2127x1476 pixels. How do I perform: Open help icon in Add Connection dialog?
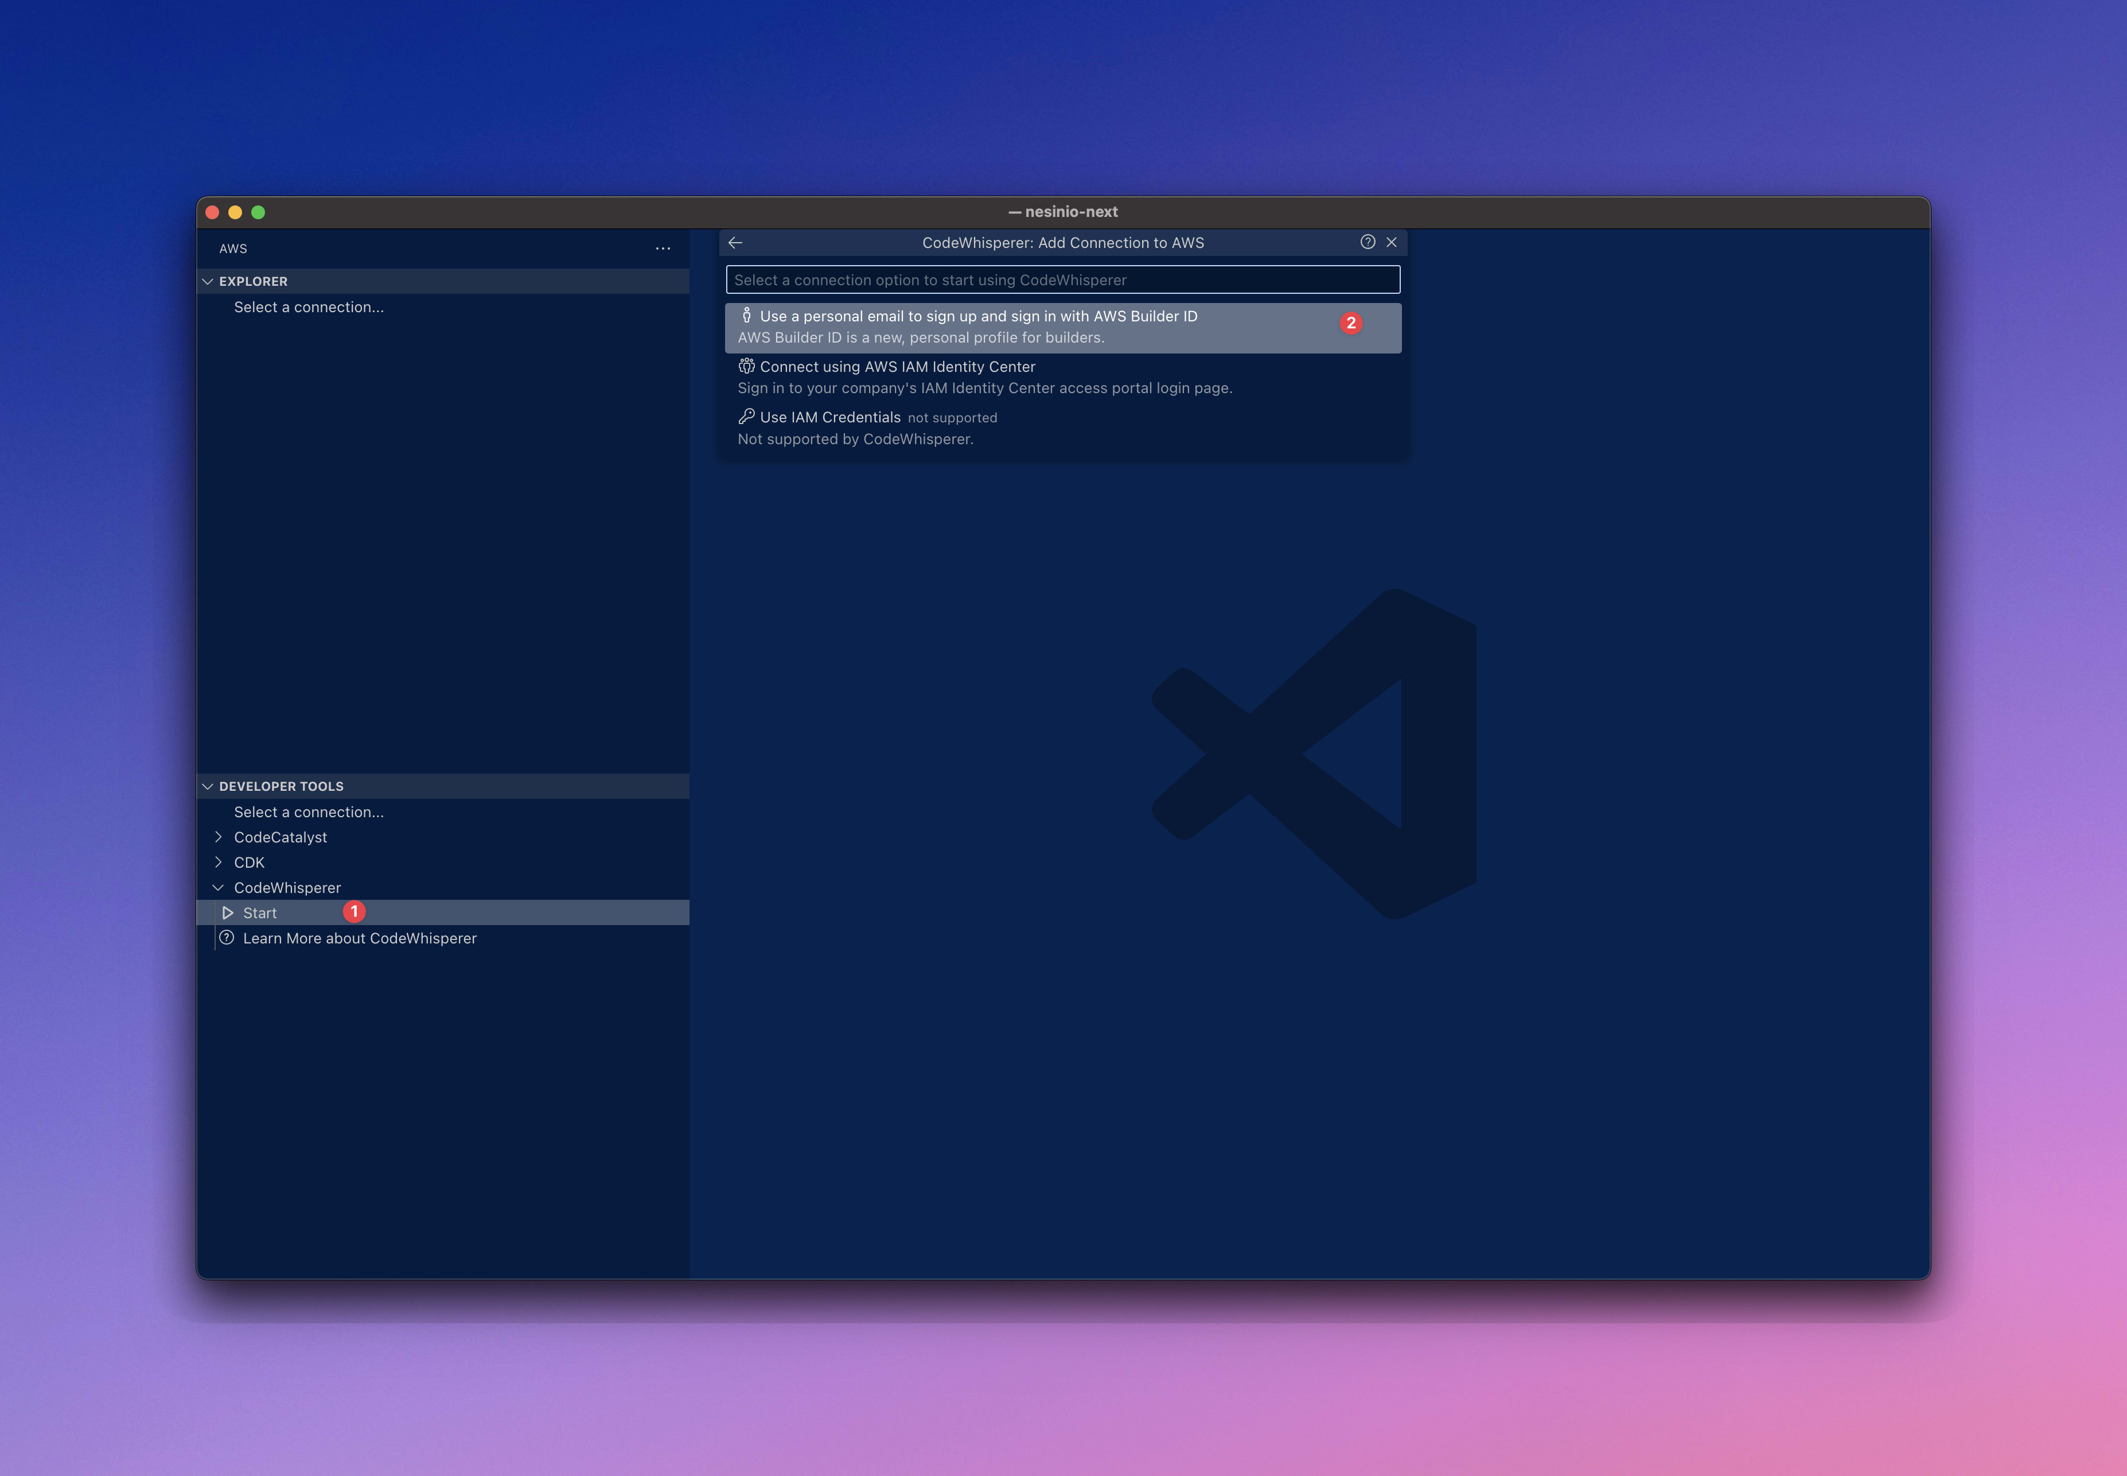pyautogui.click(x=1367, y=242)
